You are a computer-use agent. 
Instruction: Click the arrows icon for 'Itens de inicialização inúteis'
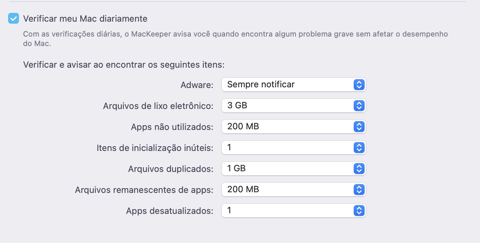pos(359,148)
